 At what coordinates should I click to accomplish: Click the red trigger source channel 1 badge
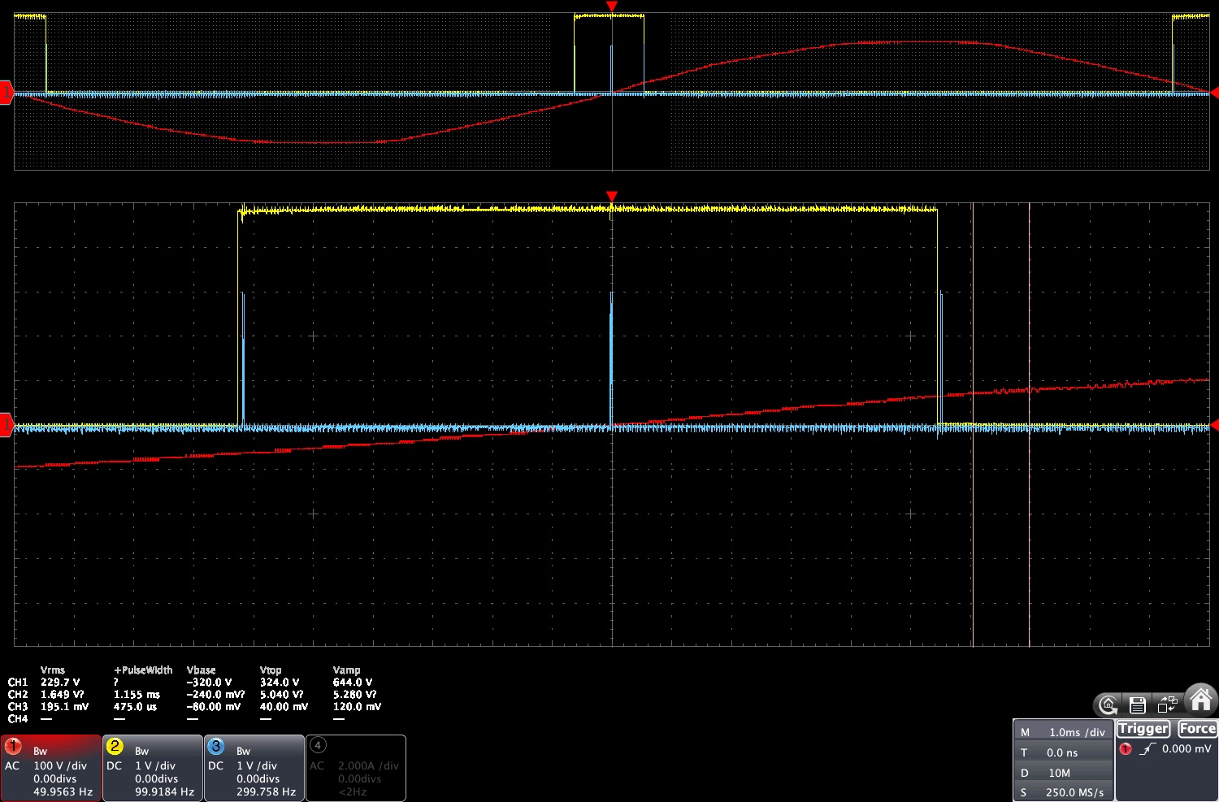pyautogui.click(x=1126, y=749)
